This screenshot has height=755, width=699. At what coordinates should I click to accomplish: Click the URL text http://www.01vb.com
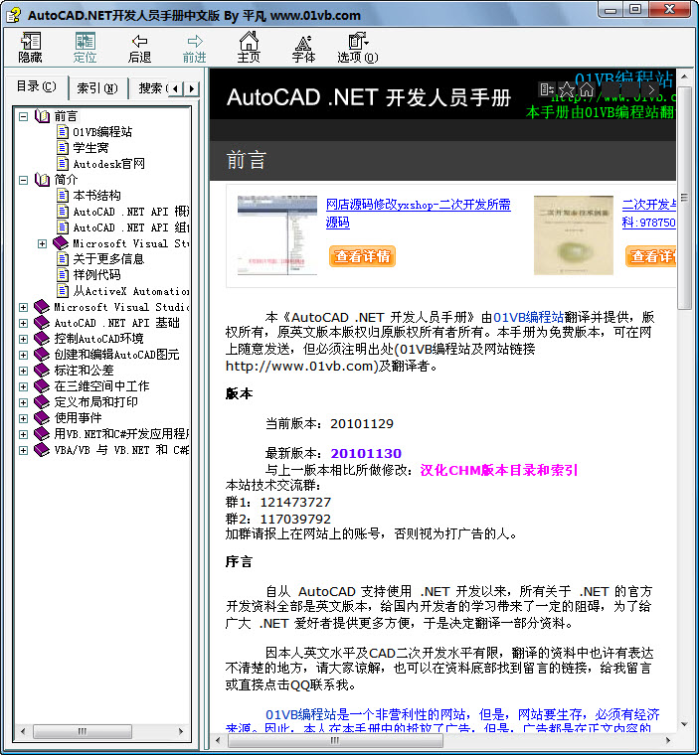[299, 366]
